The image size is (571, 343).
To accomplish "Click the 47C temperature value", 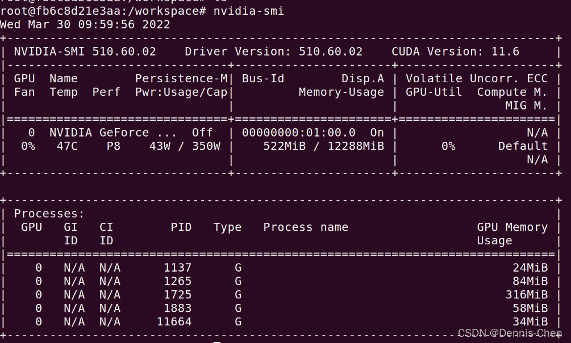I will coord(67,146).
